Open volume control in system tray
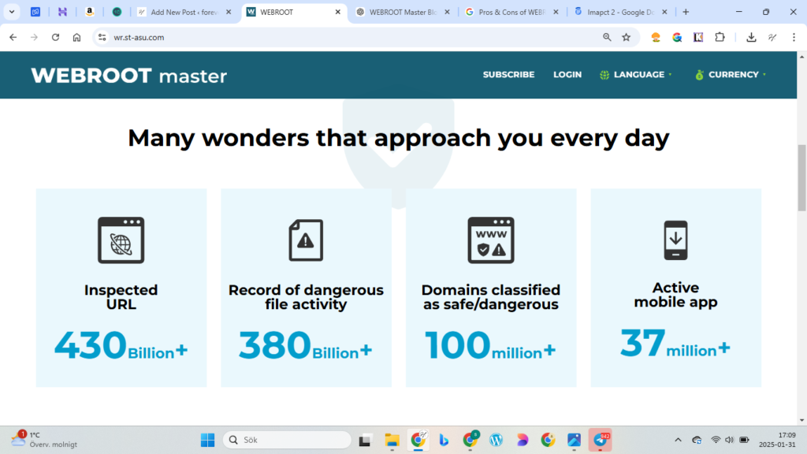 click(x=729, y=440)
